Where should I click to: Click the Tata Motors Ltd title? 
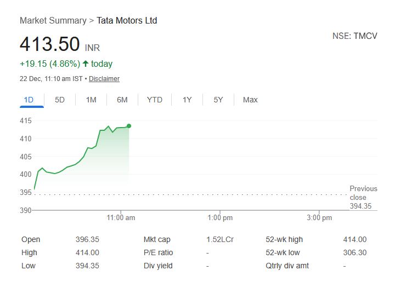127,20
